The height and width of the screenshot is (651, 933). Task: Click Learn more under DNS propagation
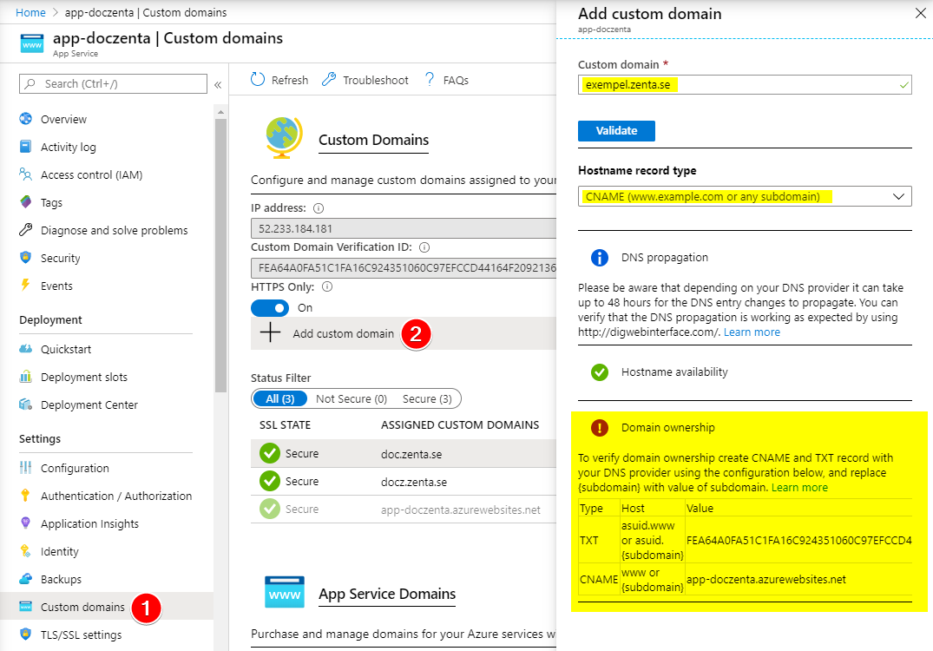tap(752, 332)
